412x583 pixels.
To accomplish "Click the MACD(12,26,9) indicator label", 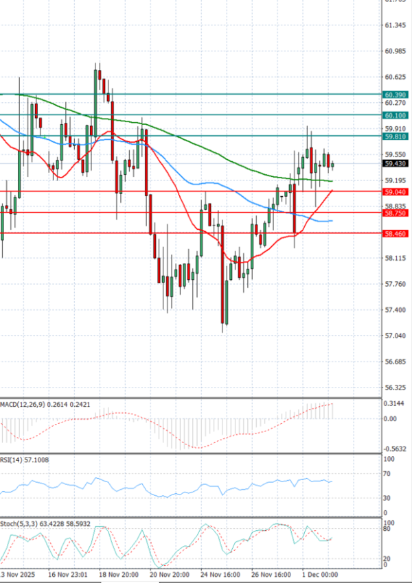I will coord(25,405).
